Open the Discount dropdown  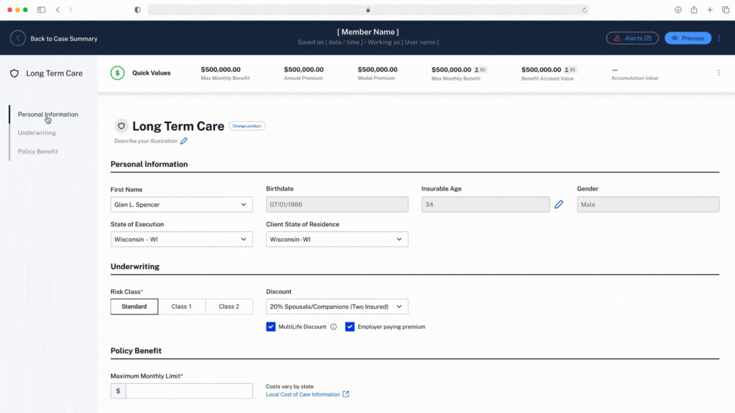pos(337,307)
